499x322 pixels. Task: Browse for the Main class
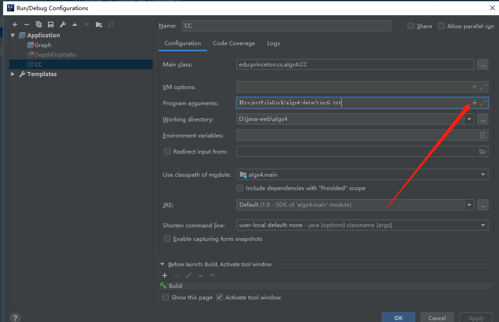point(483,65)
